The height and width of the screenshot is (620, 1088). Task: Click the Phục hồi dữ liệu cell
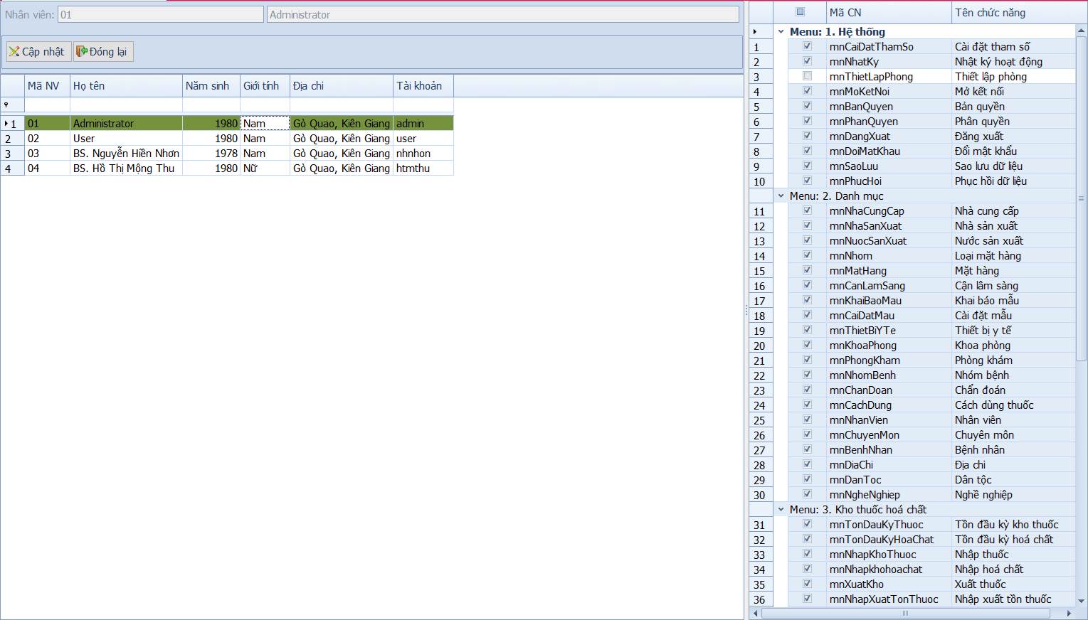(1013, 181)
